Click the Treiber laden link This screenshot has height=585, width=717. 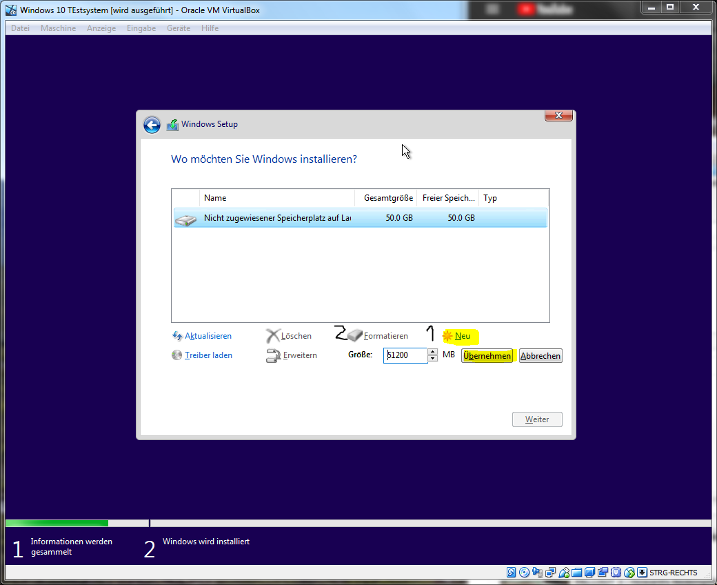pyautogui.click(x=208, y=355)
